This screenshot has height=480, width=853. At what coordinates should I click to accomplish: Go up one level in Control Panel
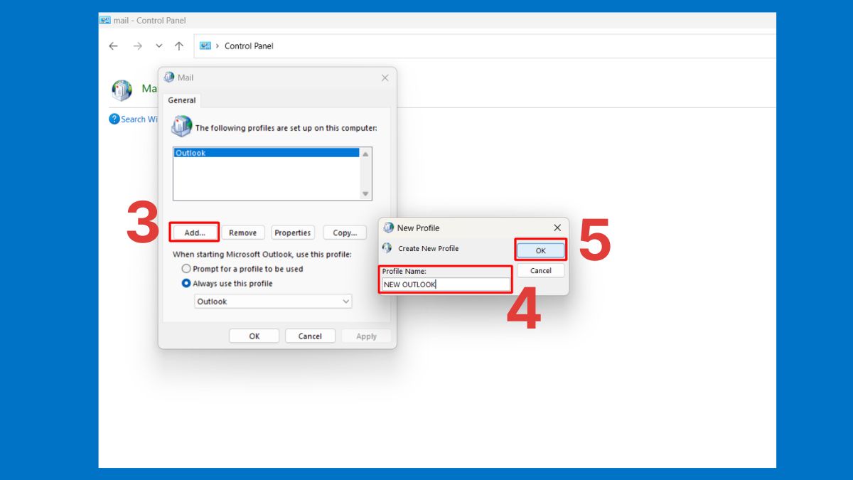click(179, 46)
